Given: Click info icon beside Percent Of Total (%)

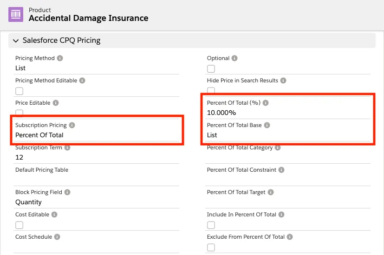Looking at the screenshot, I should coord(266,103).
